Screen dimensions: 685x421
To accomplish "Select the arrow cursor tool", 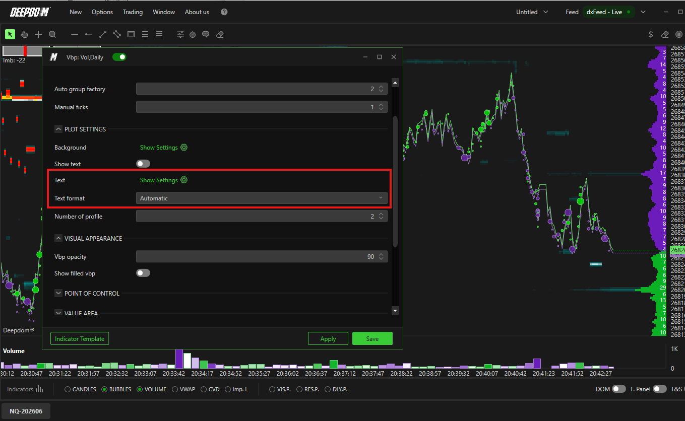I will tap(10, 34).
